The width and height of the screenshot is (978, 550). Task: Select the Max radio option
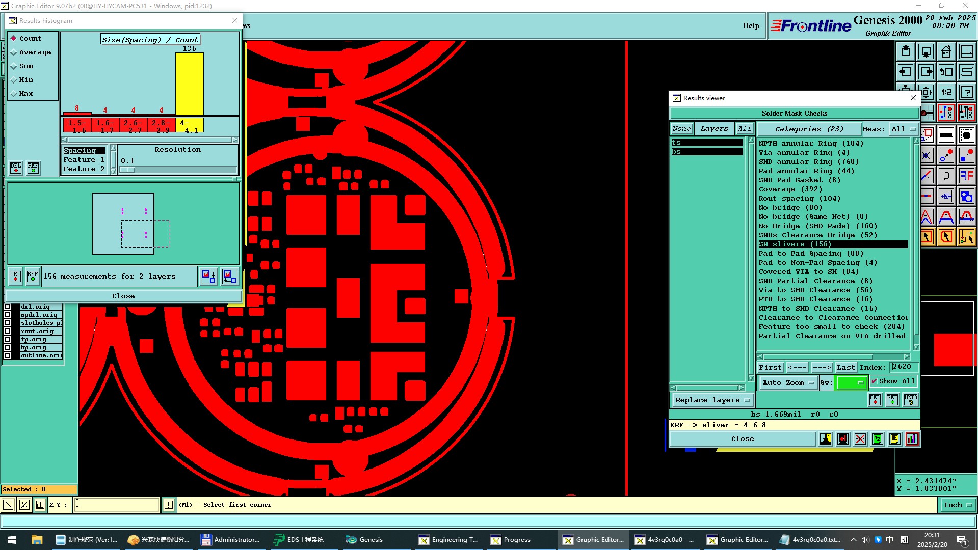click(22, 93)
